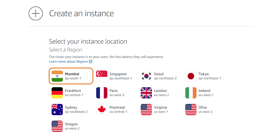The height and width of the screenshot is (135, 258).
Task: Pick the Japan flag for Tokyo
Action: [x=191, y=76]
